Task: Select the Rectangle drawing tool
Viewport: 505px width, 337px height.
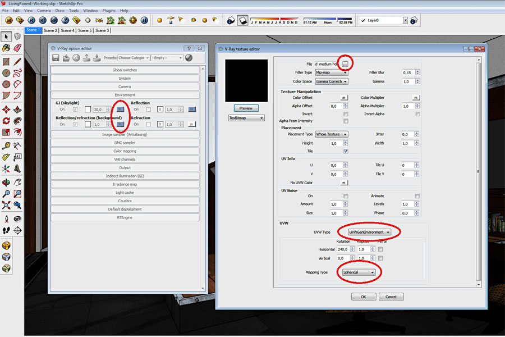Action: click(x=6, y=62)
